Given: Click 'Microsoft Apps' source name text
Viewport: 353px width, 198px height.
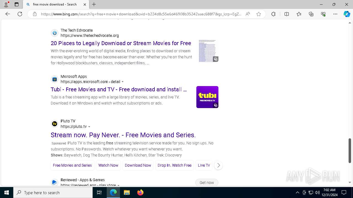Looking at the screenshot, I should (x=74, y=76).
